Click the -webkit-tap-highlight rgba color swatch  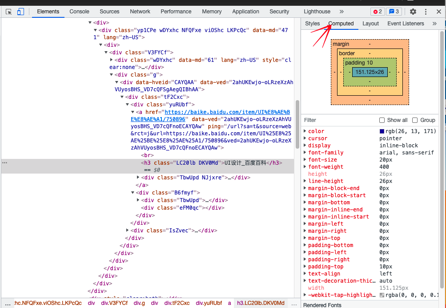click(382, 295)
